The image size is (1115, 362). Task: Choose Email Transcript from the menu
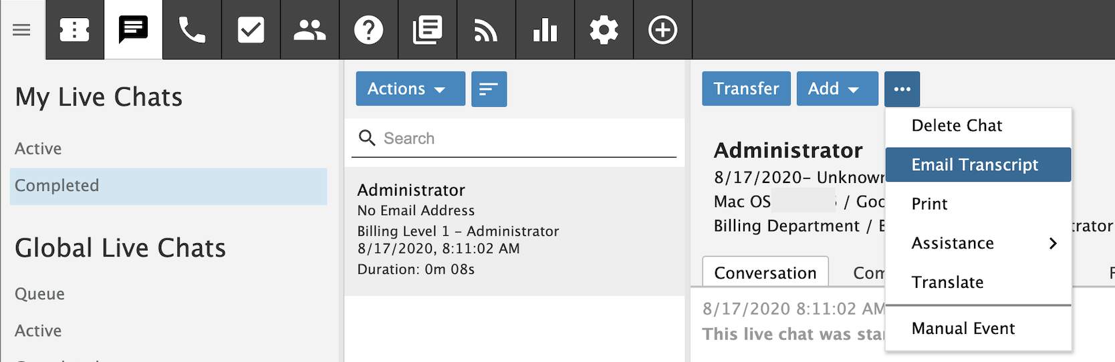(977, 165)
